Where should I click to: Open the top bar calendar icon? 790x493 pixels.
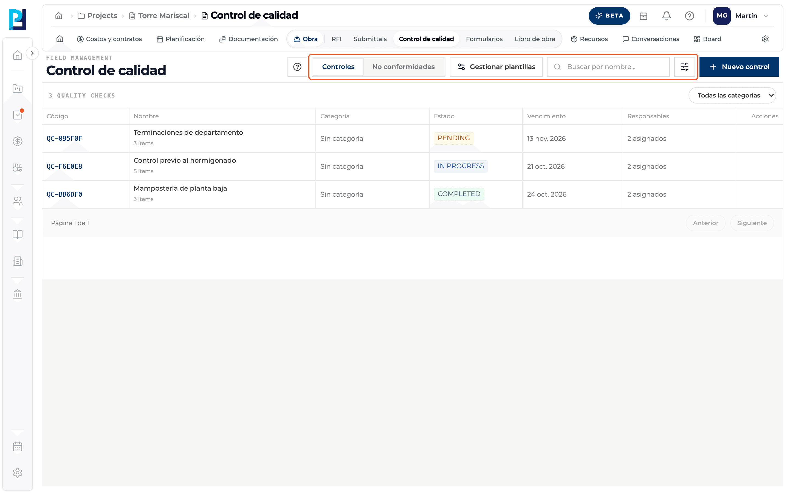coord(644,16)
